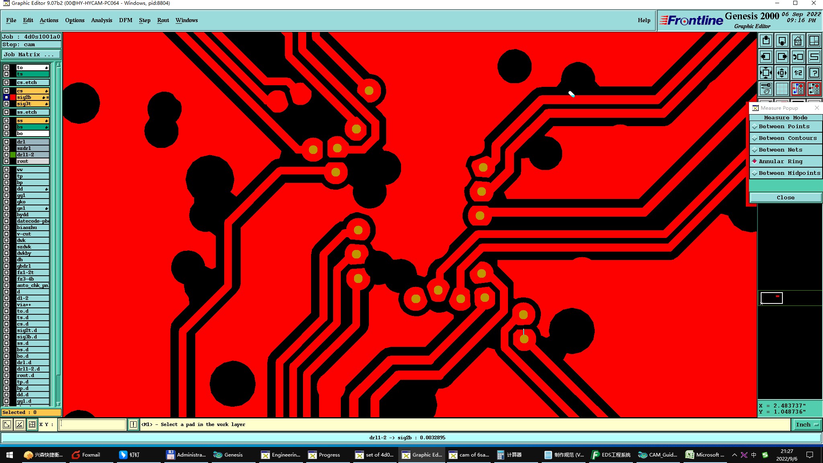Click layer list scroll up arrow
The image size is (823, 463).
click(x=58, y=65)
